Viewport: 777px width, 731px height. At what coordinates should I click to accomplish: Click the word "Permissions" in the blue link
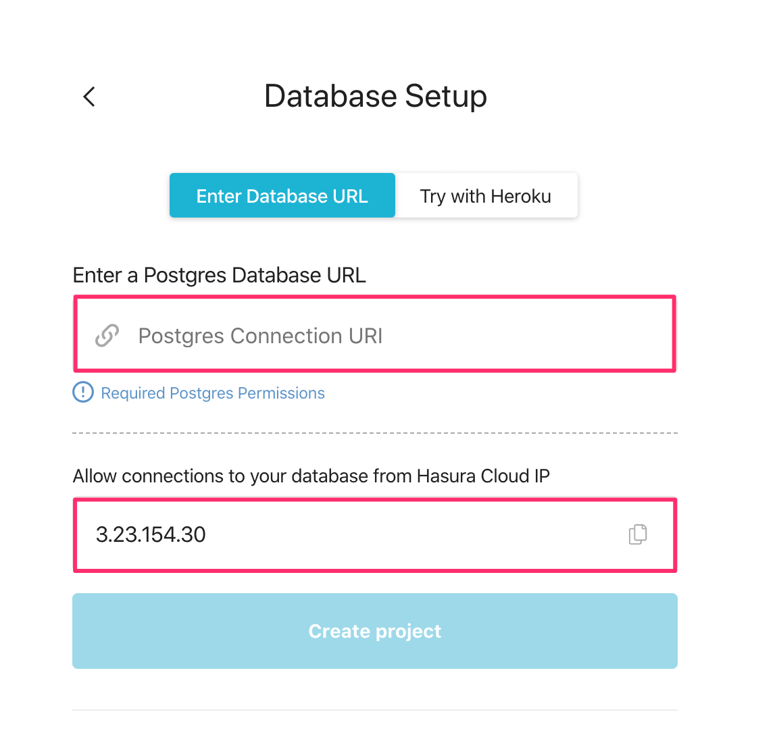click(281, 393)
